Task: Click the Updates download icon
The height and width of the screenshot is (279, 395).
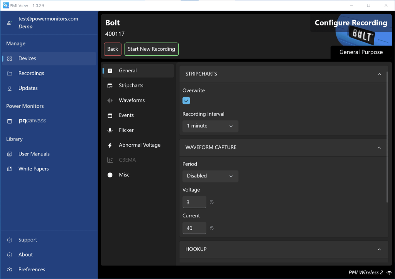Action: (10, 88)
